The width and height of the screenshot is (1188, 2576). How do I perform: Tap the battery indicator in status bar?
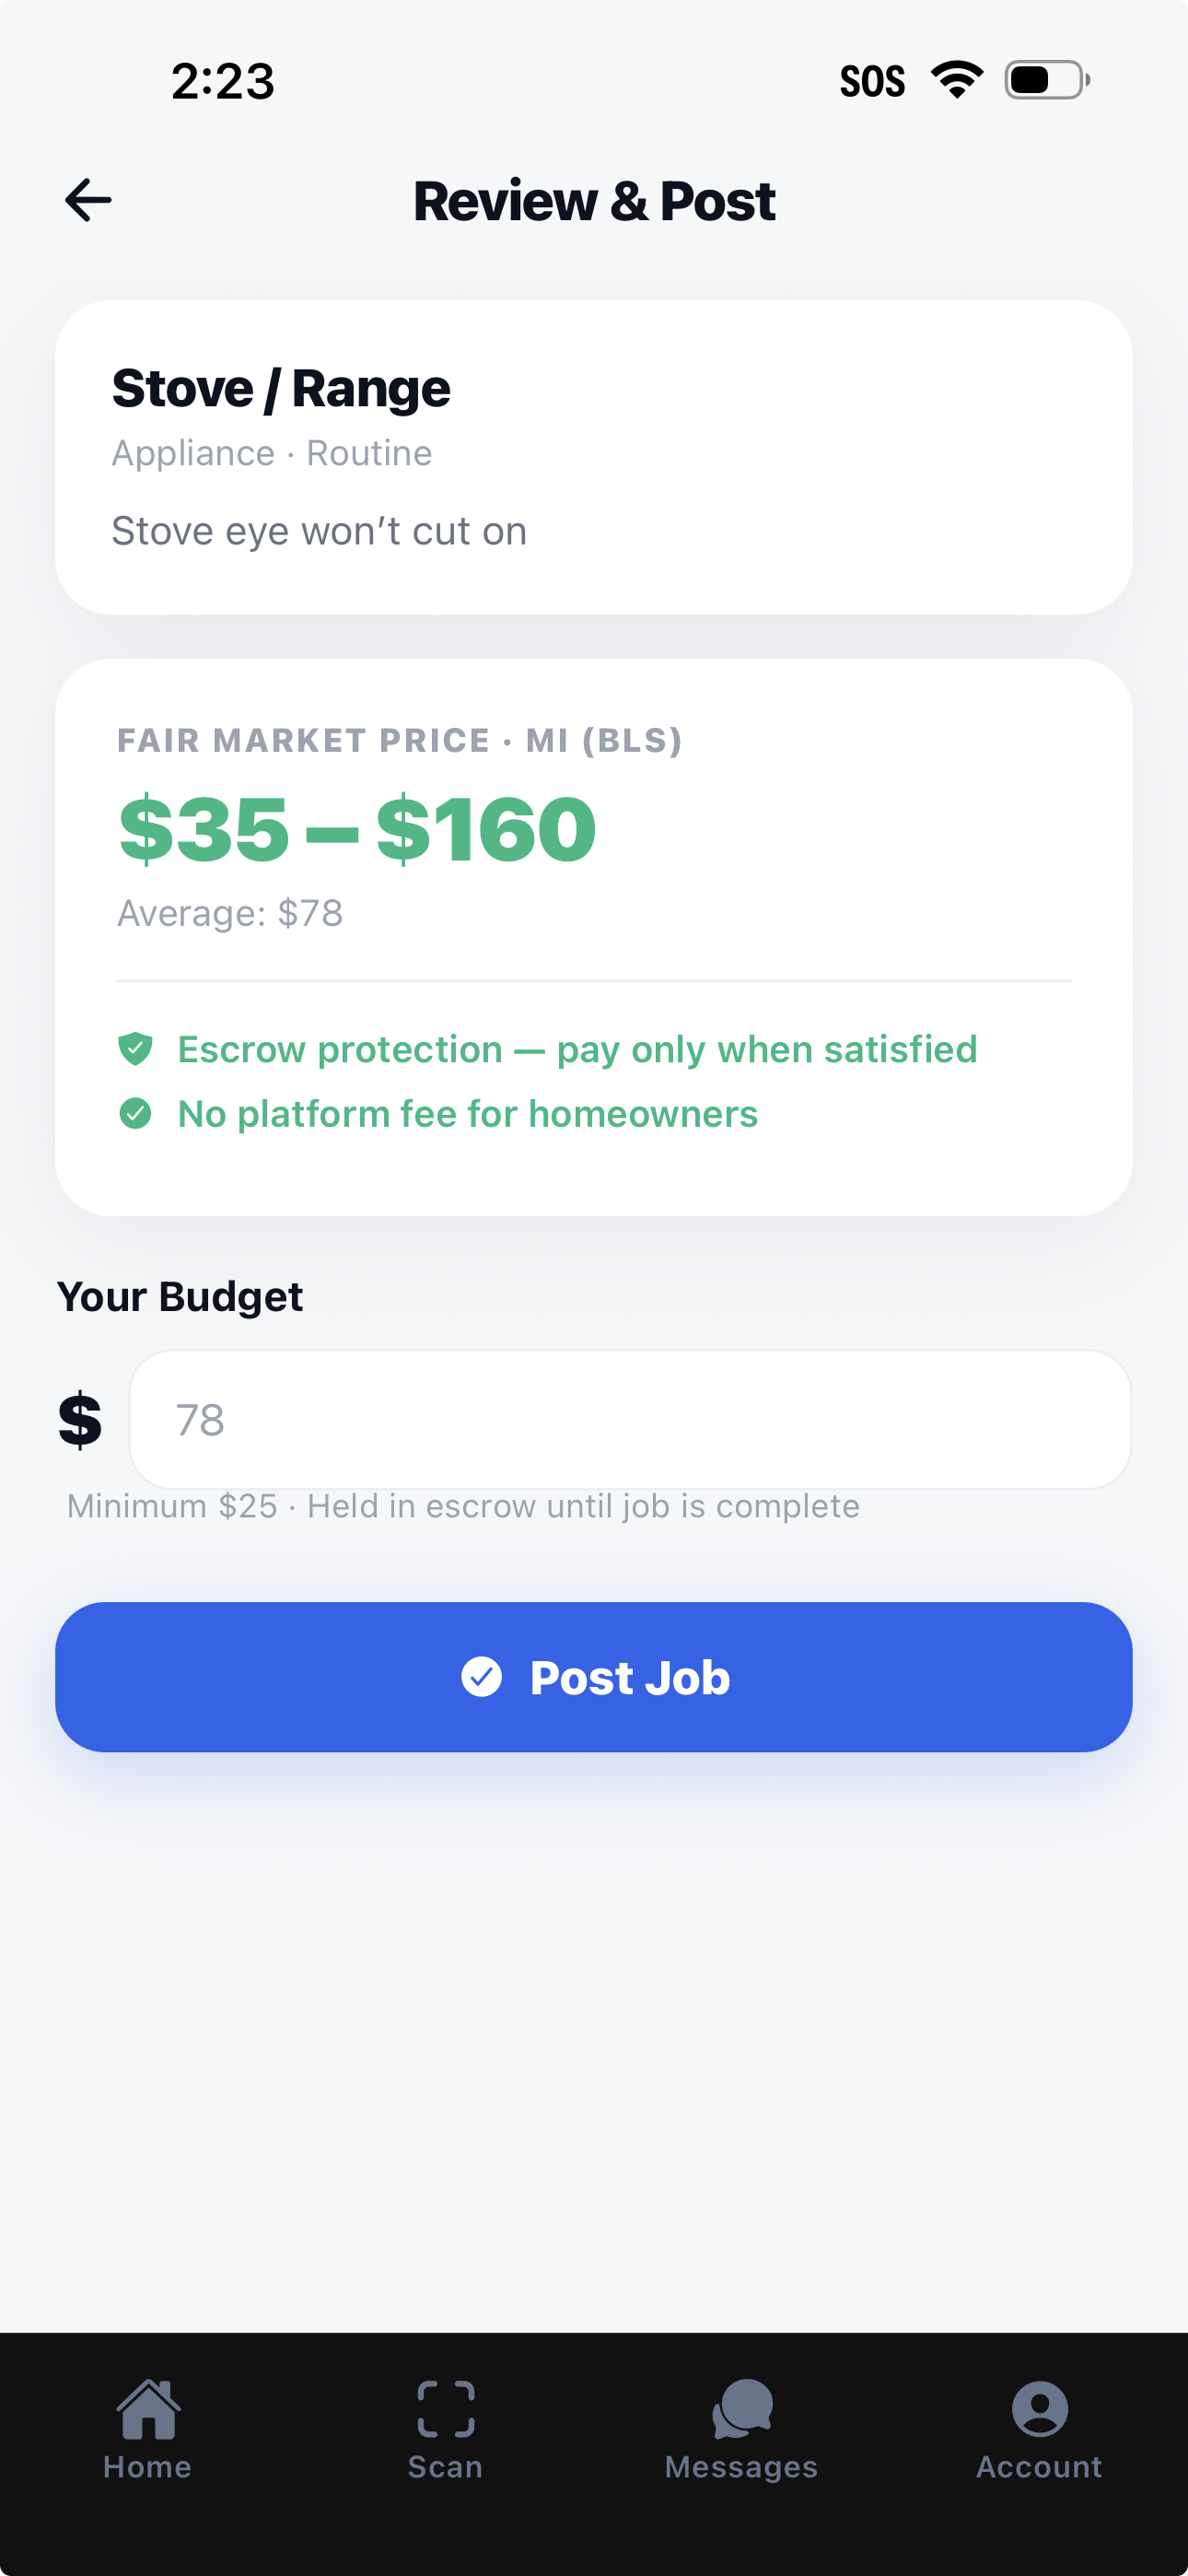[1047, 80]
